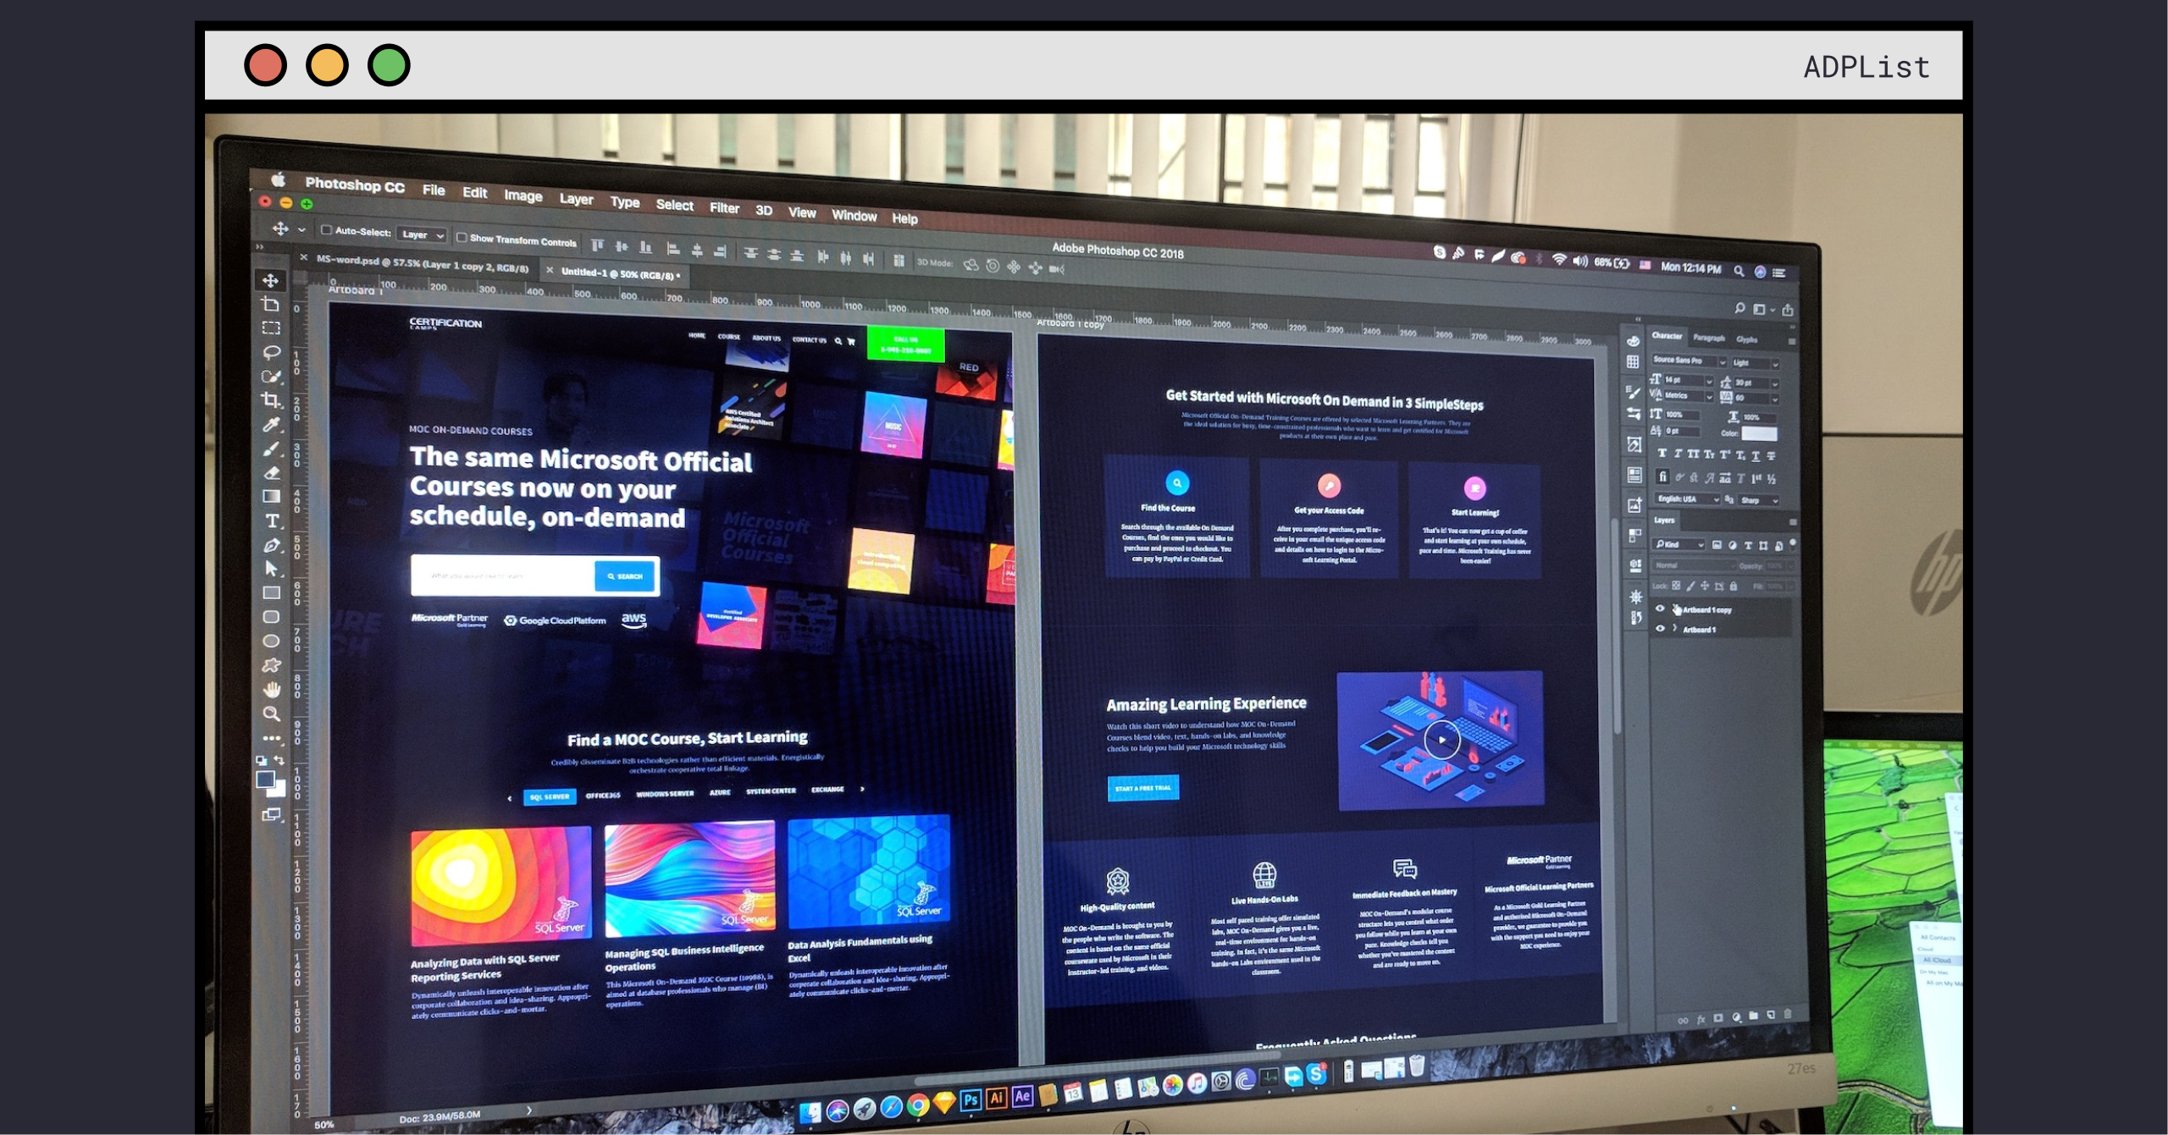The width and height of the screenshot is (2168, 1135).
Task: Select the Zoom tool
Action: (271, 714)
